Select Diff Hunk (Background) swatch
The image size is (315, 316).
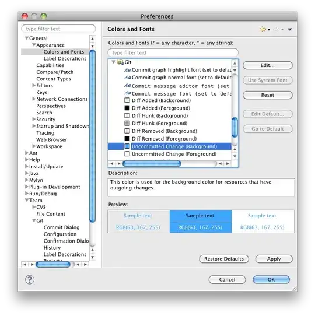click(x=127, y=115)
